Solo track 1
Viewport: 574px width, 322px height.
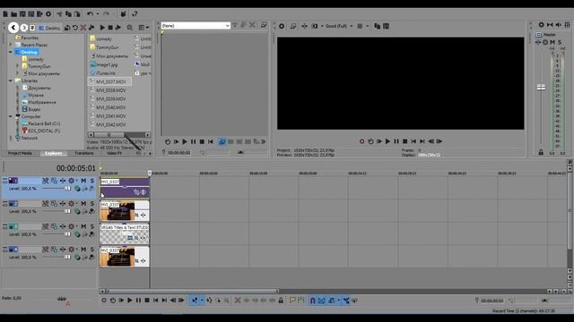tap(92, 181)
